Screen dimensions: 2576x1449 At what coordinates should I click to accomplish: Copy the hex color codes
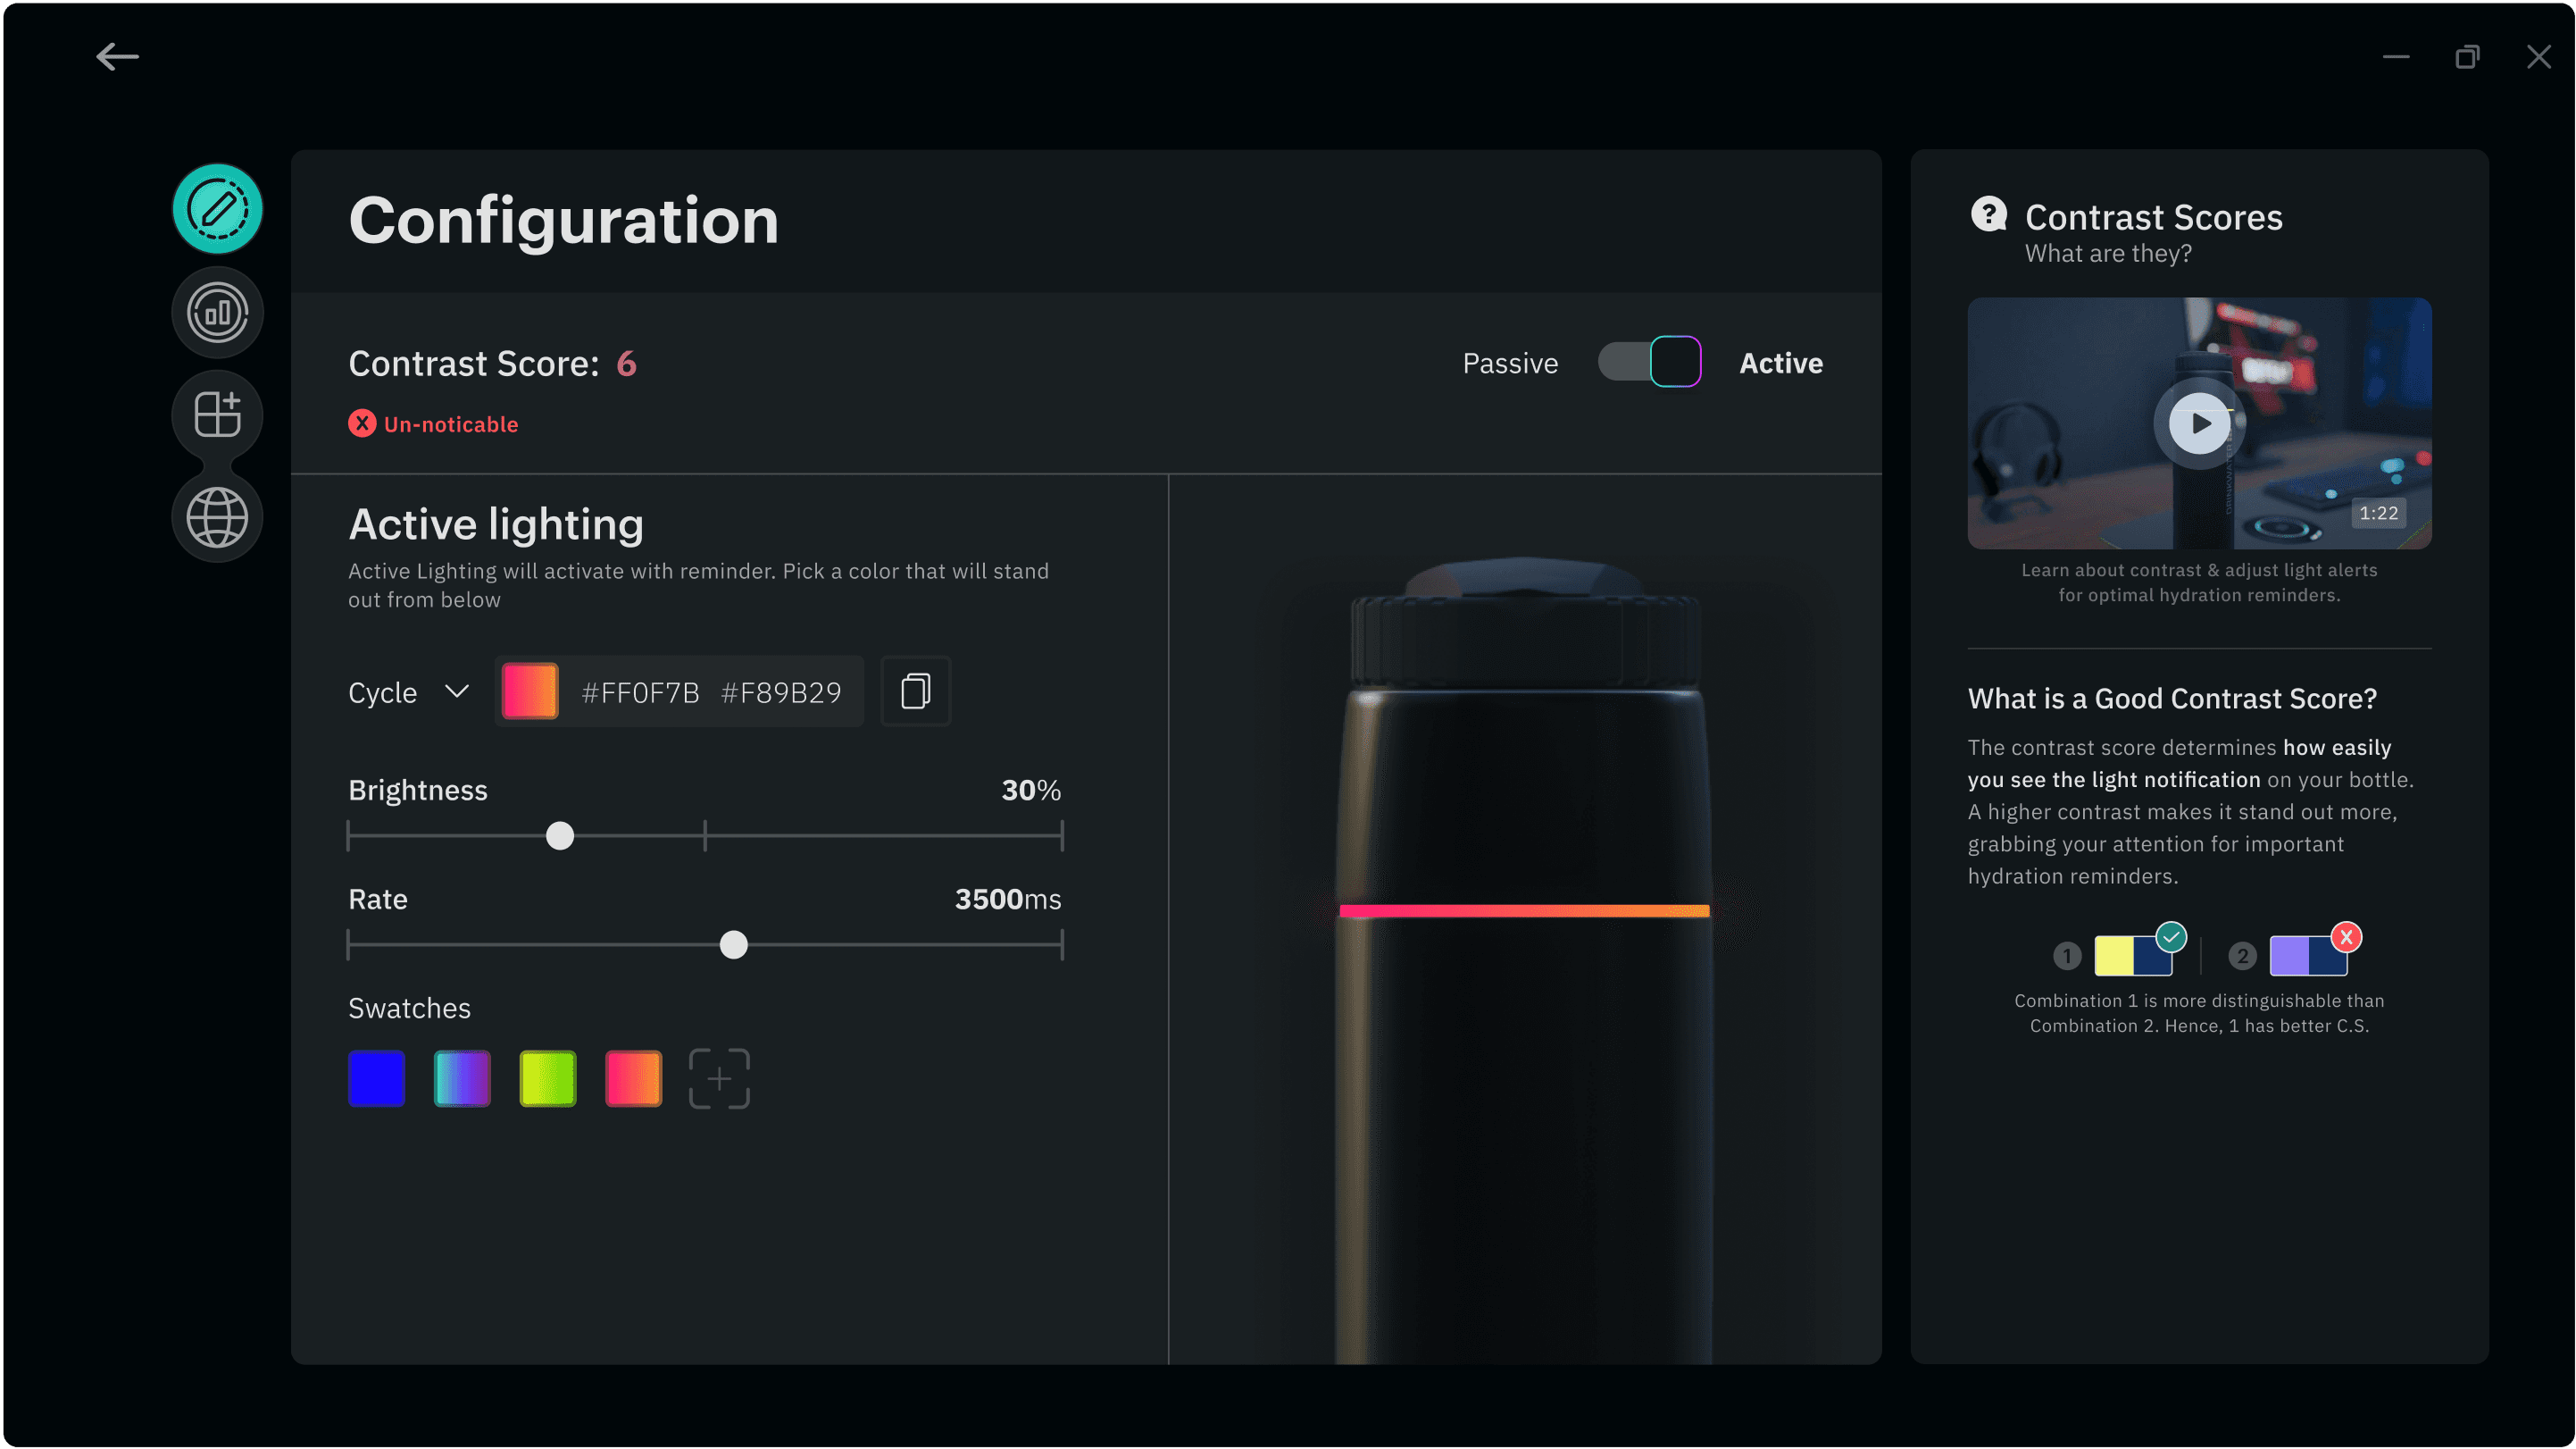915,691
